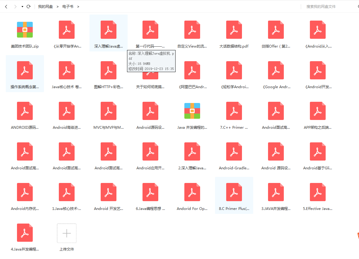This screenshot has height=259, width=359.
Task: Select the Android源码设... PDF icon
Action: [150, 111]
